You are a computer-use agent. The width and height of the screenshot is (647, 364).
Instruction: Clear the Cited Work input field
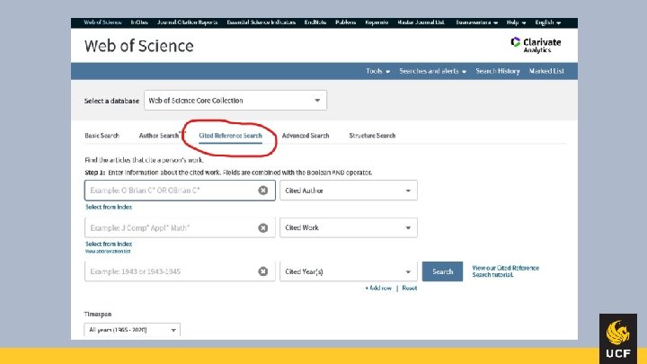pos(262,227)
